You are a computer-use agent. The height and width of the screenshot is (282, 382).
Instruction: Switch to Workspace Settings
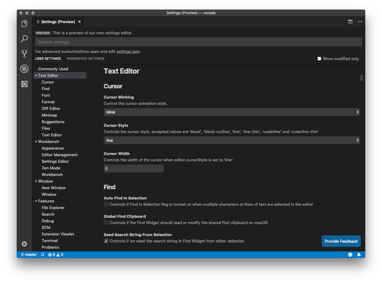(85, 59)
